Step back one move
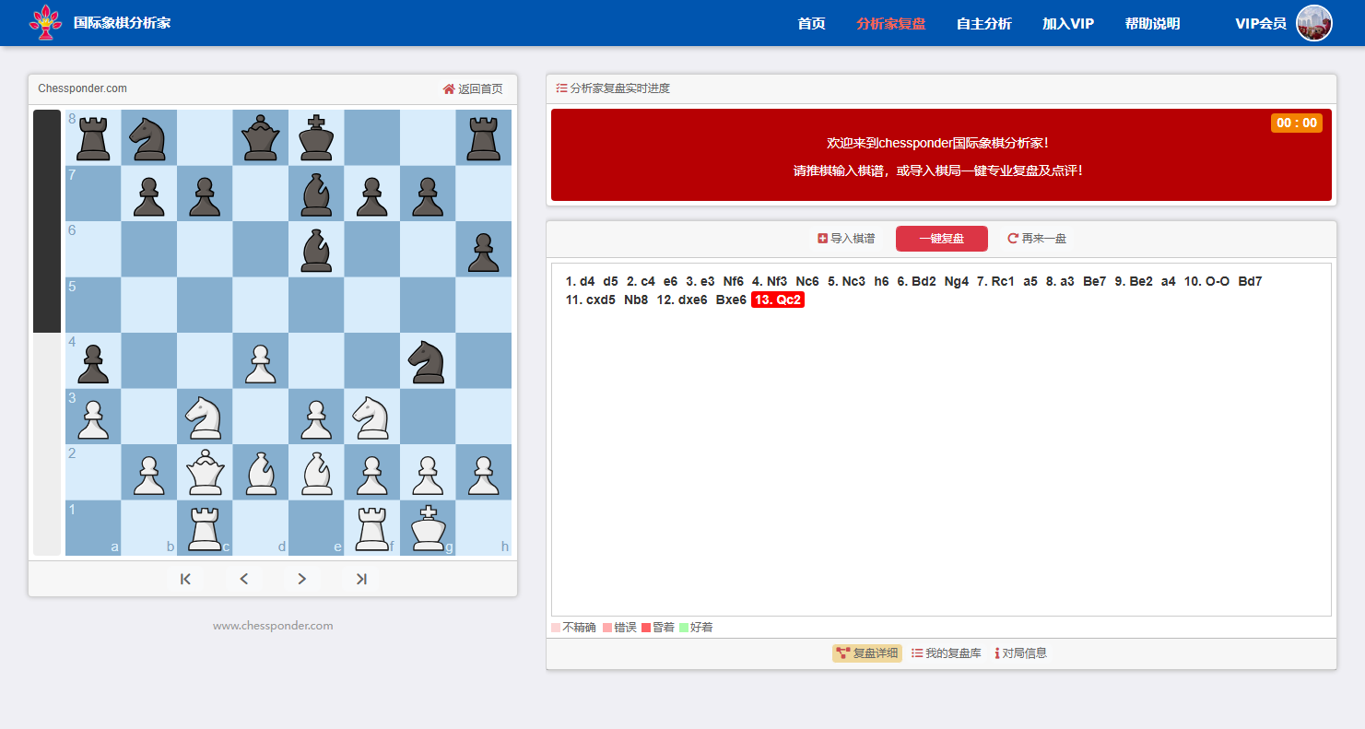 pos(244,579)
